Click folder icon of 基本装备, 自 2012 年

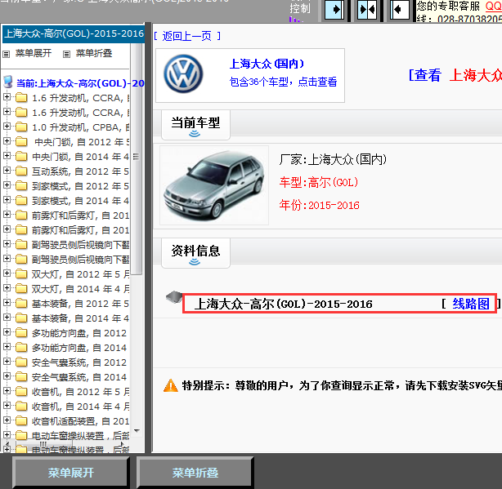21,304
